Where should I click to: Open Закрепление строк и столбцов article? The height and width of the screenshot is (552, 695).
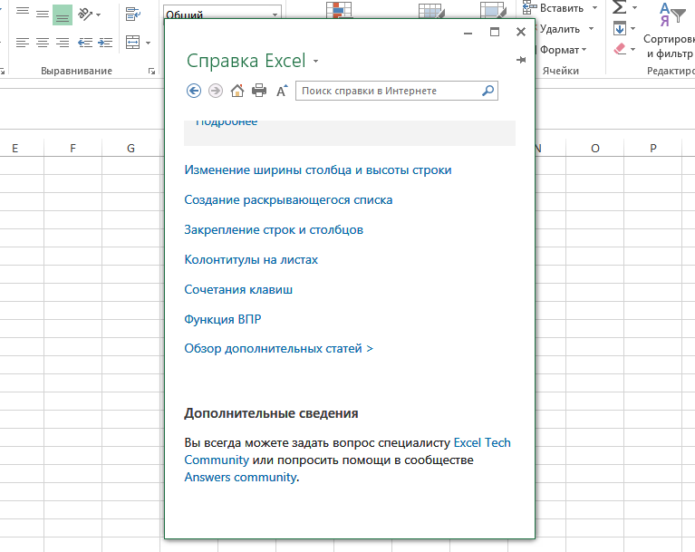point(274,229)
